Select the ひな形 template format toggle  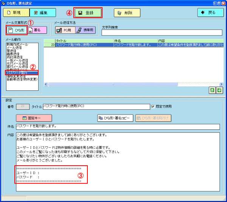(x=17, y=30)
